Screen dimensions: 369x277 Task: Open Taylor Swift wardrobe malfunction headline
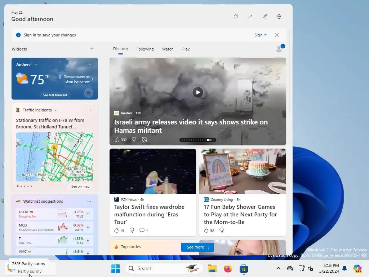[149, 214]
